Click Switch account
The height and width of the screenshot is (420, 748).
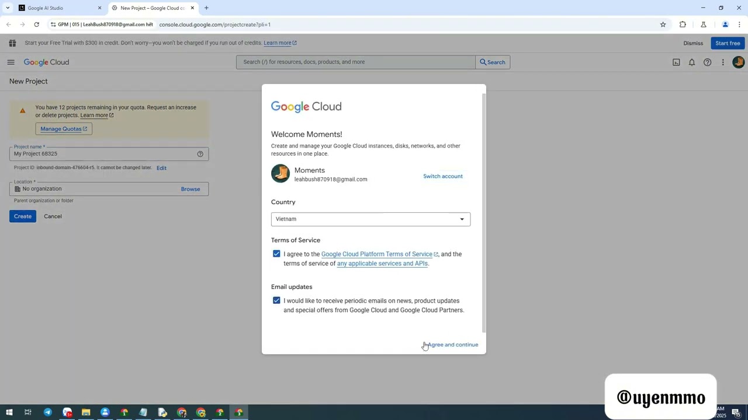443,176
